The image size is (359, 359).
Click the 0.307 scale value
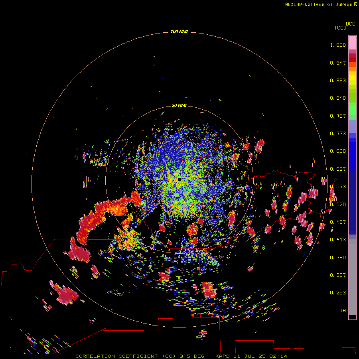338,275
